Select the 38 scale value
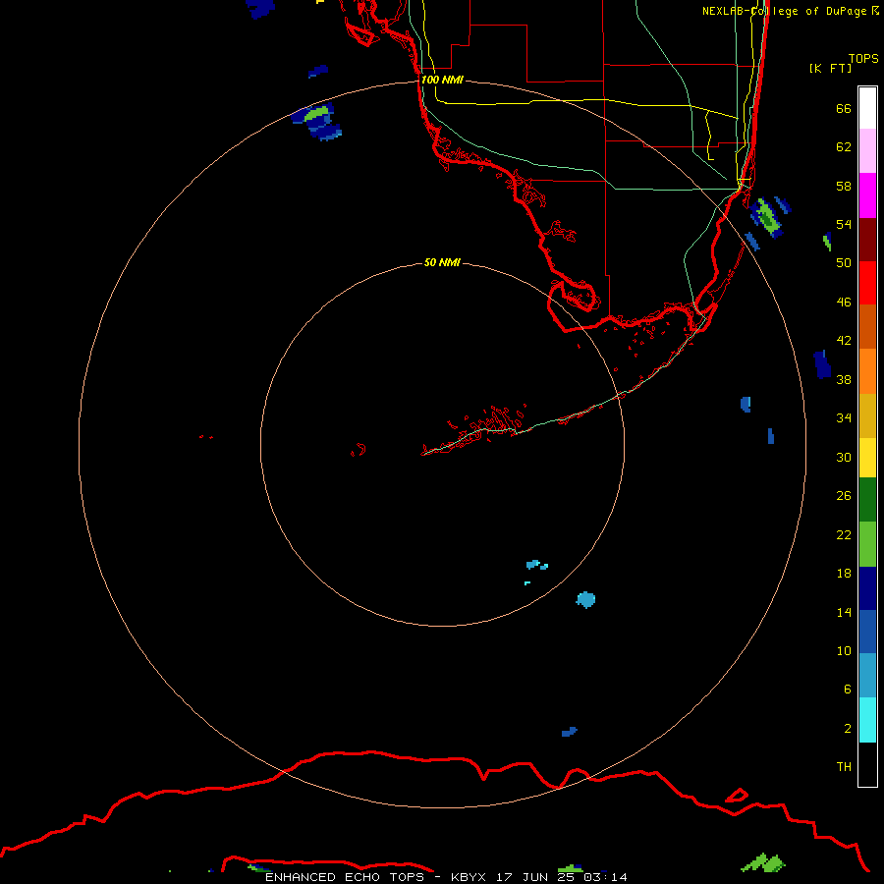 (844, 379)
